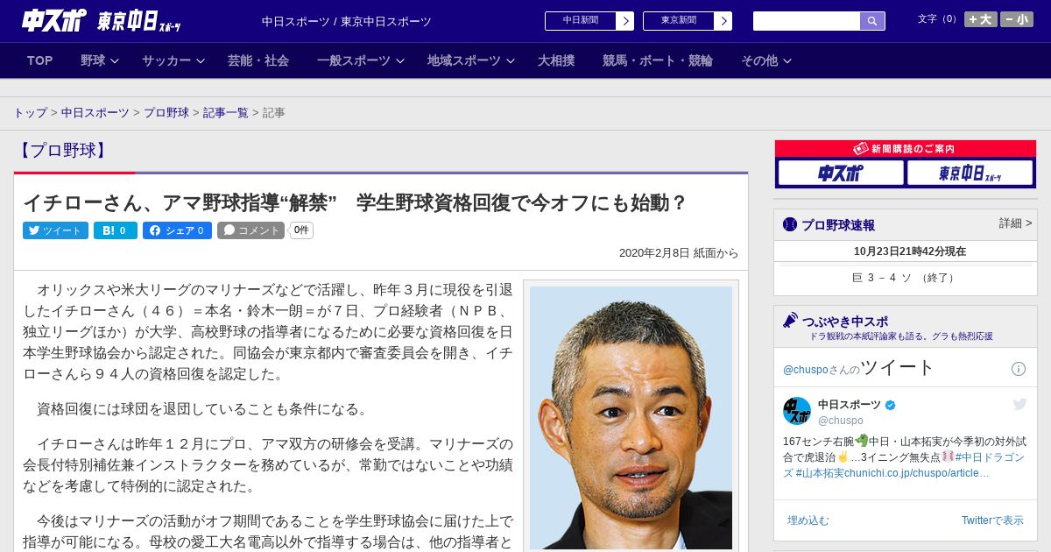Image resolution: width=1051 pixels, height=552 pixels.
Task: Open つぶやき中スポ heading link
Action: coord(845,322)
